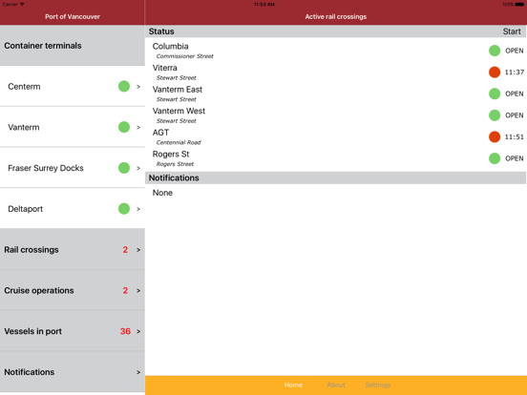Image resolution: width=527 pixels, height=395 pixels.
Task: Click the 11:51 start time for AGT
Action: tap(515, 136)
